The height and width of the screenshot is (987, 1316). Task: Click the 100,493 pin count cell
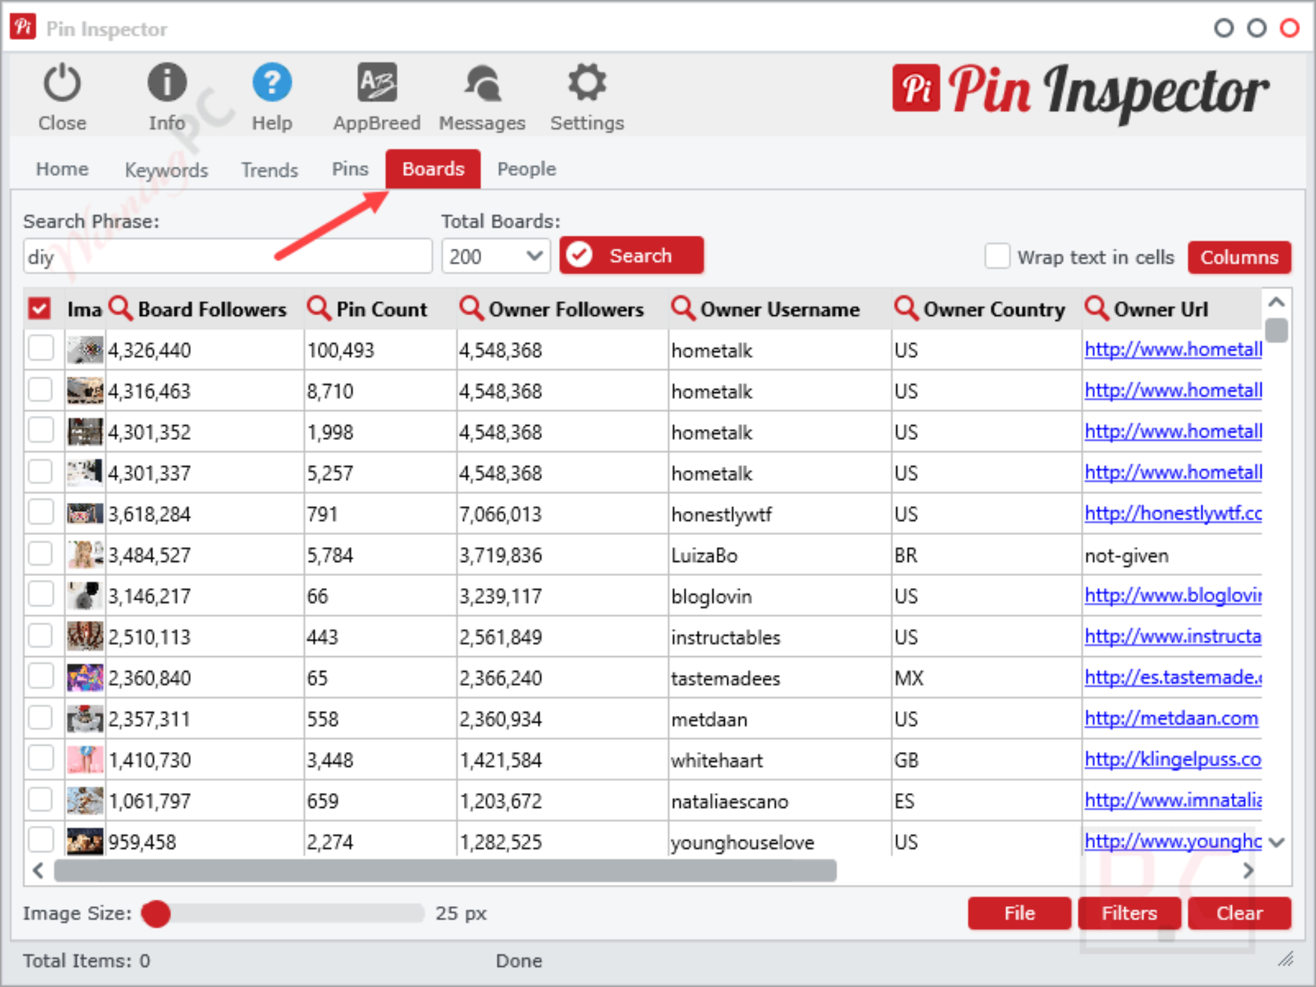[x=380, y=350]
